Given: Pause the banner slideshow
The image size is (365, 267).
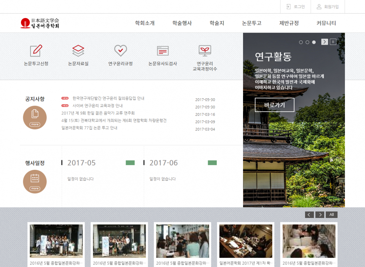Looking at the screenshot, I should pyautogui.click(x=333, y=42).
